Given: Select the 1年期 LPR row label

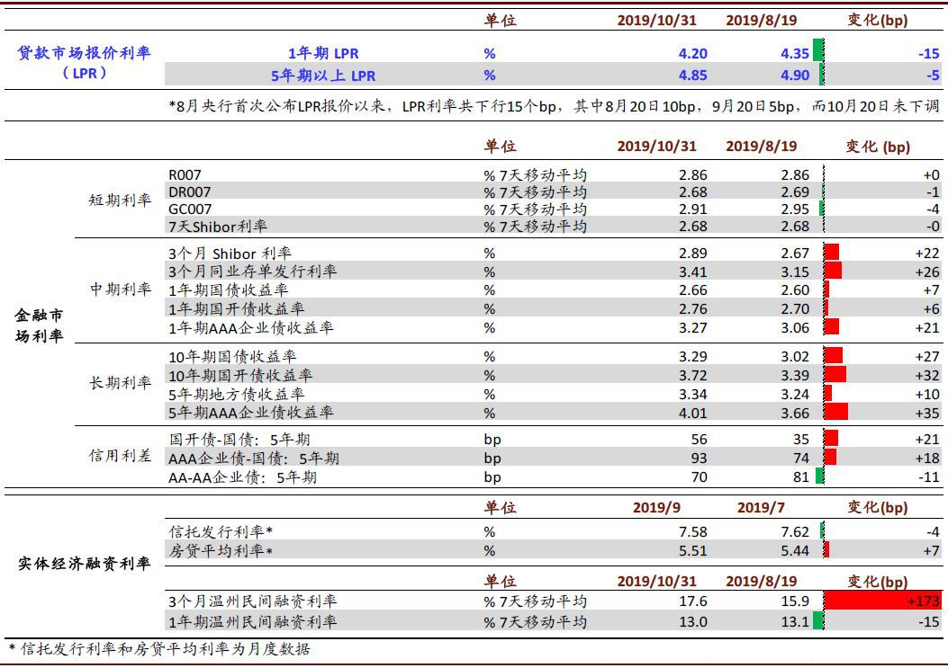Looking at the screenshot, I should click(x=323, y=53).
